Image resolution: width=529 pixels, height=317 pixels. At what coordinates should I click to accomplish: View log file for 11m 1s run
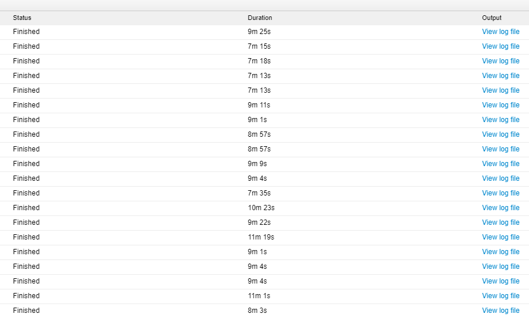coord(500,296)
